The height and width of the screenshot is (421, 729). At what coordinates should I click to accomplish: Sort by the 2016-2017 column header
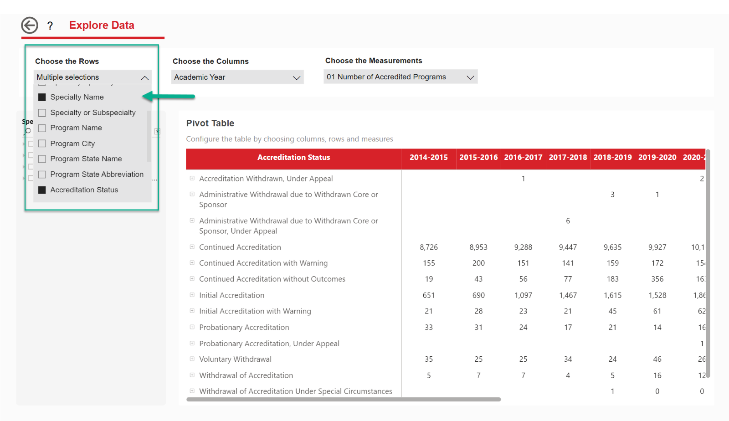tap(523, 157)
